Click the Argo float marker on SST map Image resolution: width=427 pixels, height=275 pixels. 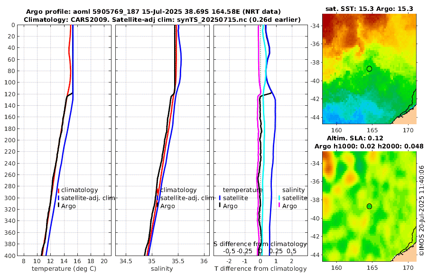tap(369, 69)
